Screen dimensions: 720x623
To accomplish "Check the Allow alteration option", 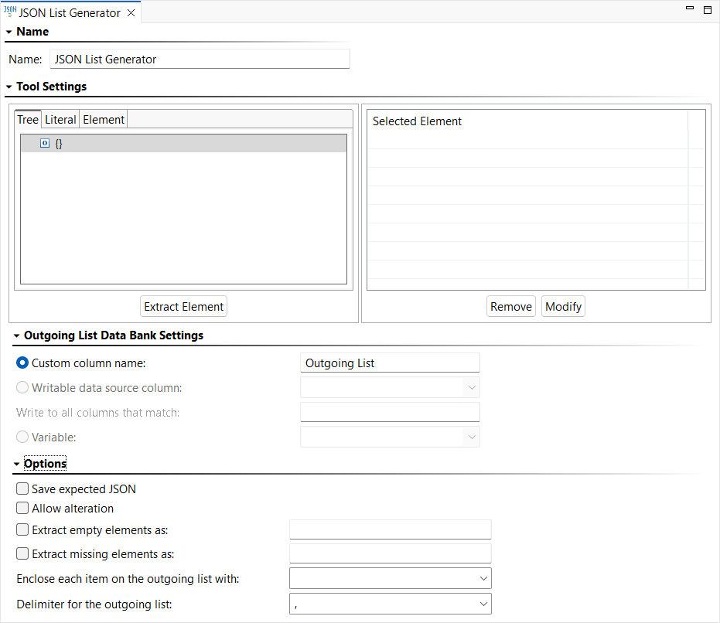I will (x=22, y=508).
